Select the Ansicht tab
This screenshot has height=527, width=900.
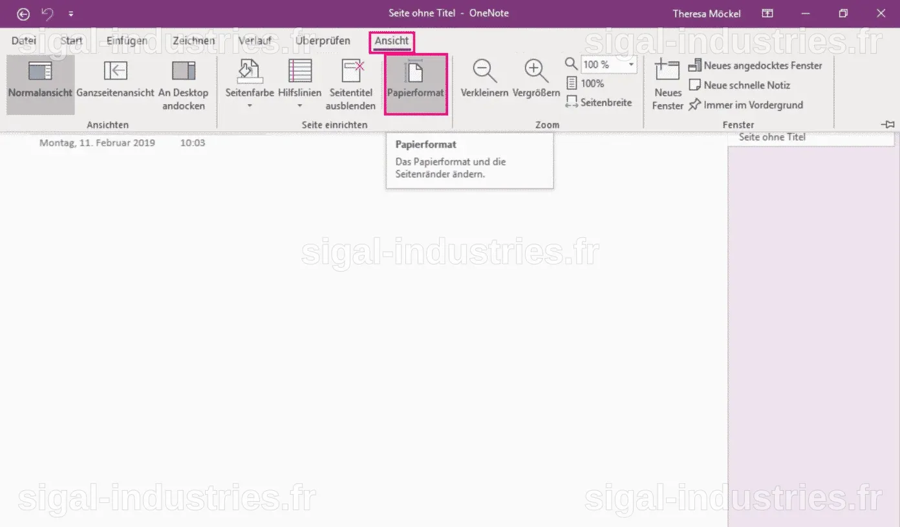pos(392,41)
